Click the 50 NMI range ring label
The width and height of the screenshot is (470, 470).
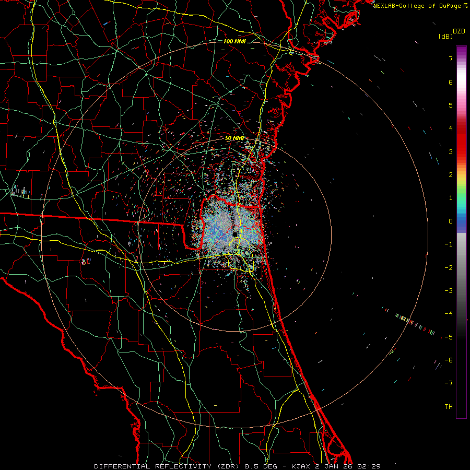pyautogui.click(x=234, y=138)
